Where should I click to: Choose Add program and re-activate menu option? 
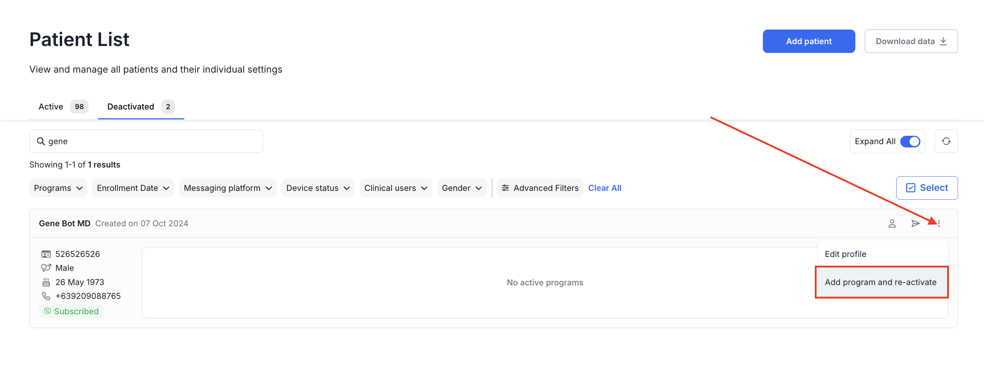881,282
